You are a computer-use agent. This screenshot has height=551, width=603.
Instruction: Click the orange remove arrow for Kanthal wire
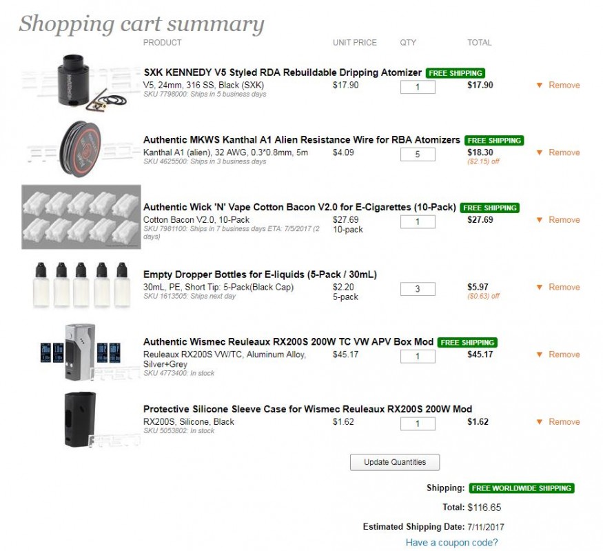[x=539, y=153]
